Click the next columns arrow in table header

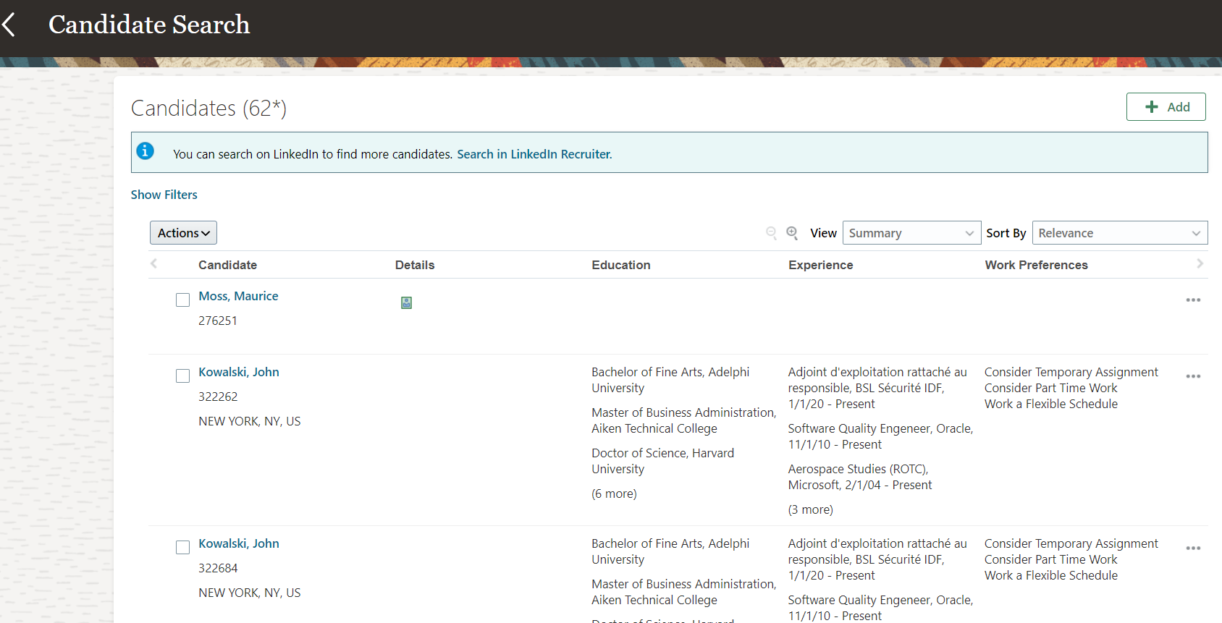pos(1200,264)
